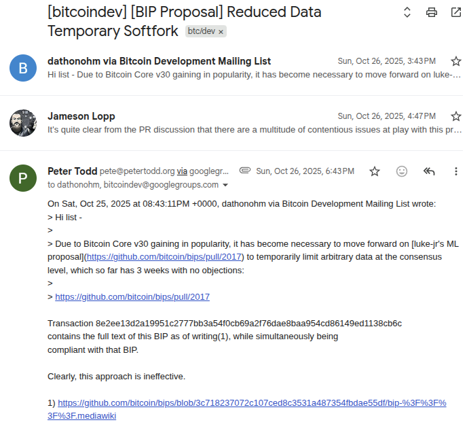The image size is (467, 431).
Task: Open dathonohm's blue B avatar
Action: [x=23, y=68]
